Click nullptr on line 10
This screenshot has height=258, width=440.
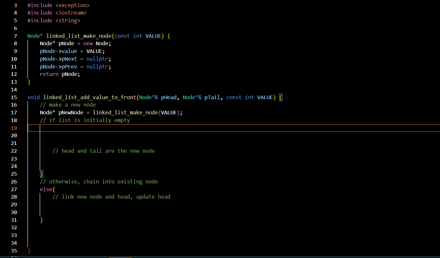(97, 59)
